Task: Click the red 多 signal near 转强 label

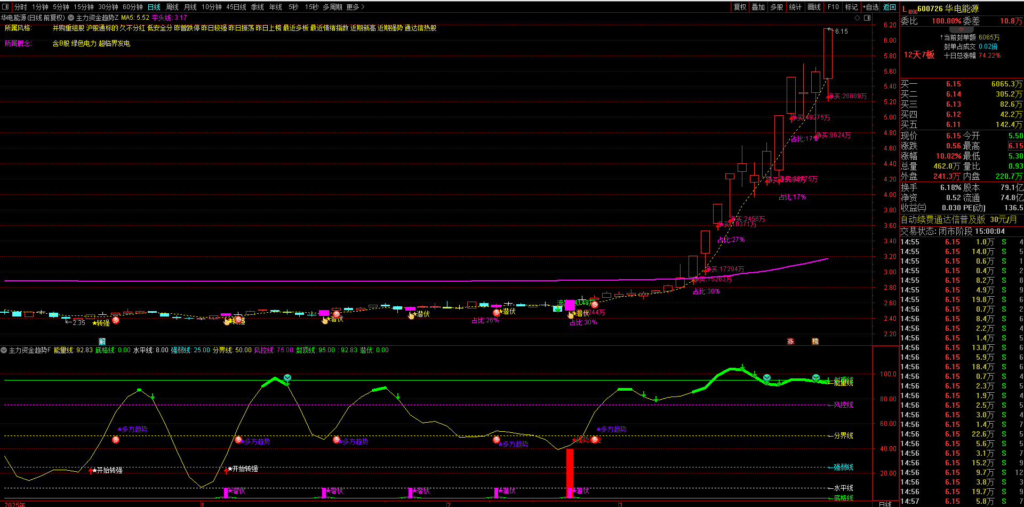Action: 116,320
